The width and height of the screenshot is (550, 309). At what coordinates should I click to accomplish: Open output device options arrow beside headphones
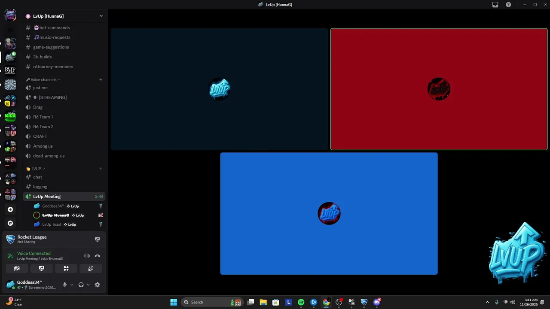(88, 285)
